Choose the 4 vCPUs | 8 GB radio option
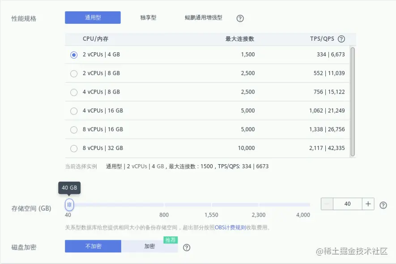The height and width of the screenshot is (264, 396). coord(74,92)
